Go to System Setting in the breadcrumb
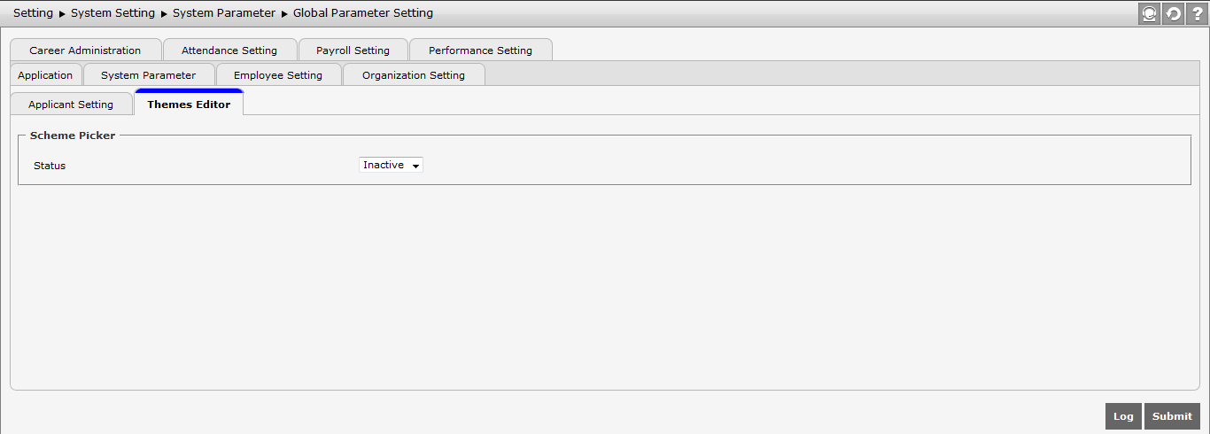This screenshot has width=1210, height=434. [x=112, y=13]
